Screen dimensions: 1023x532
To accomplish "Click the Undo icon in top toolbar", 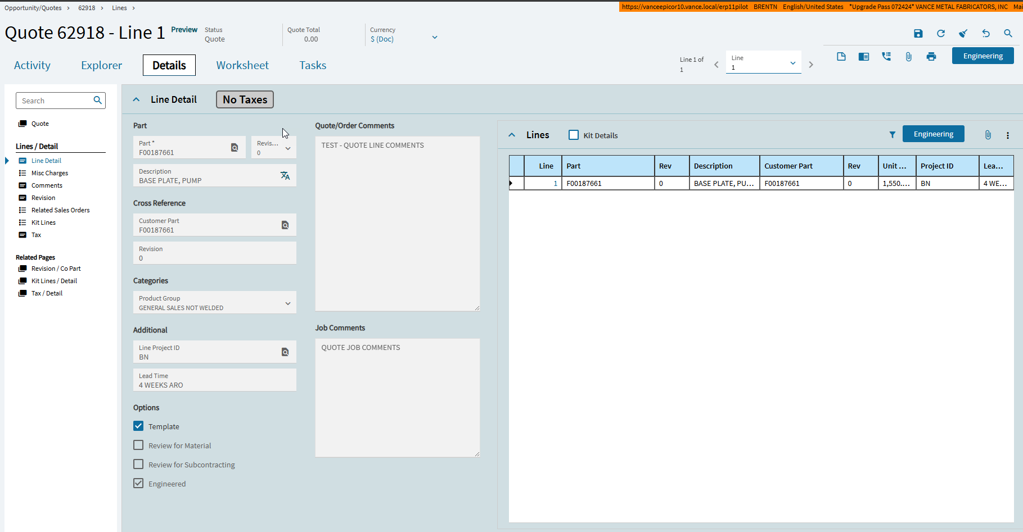I will click(x=985, y=34).
